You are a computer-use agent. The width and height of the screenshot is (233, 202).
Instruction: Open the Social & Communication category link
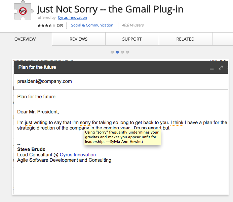92,25
